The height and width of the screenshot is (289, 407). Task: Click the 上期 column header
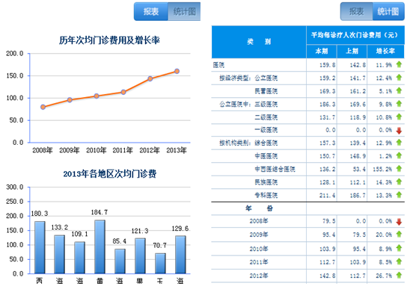[352, 51]
